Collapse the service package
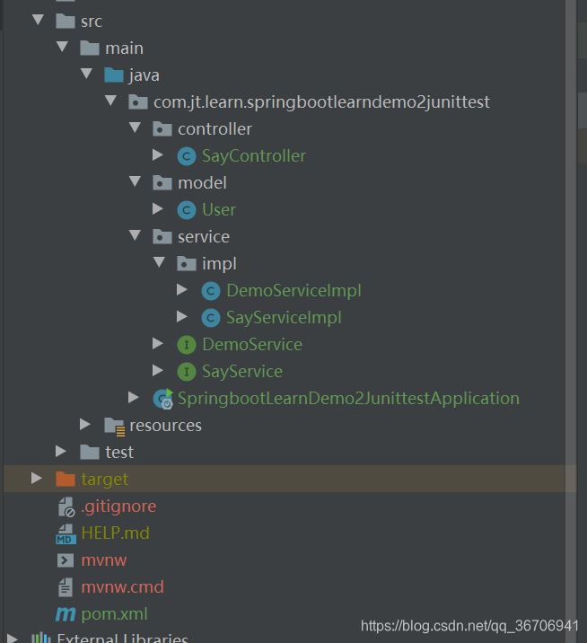 click(x=135, y=235)
